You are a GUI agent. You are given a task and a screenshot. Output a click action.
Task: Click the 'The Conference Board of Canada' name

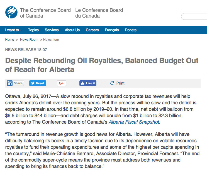click(x=45, y=13)
